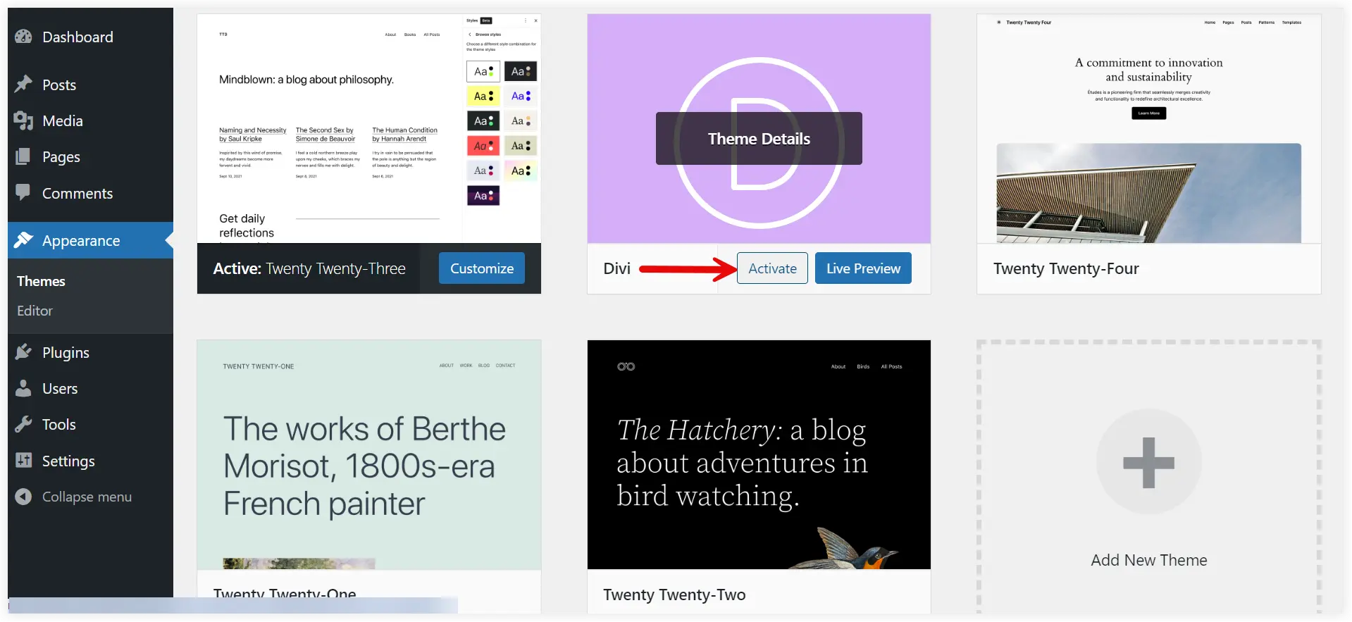Click the Settings sliders icon
1352x622 pixels.
pyautogui.click(x=23, y=461)
